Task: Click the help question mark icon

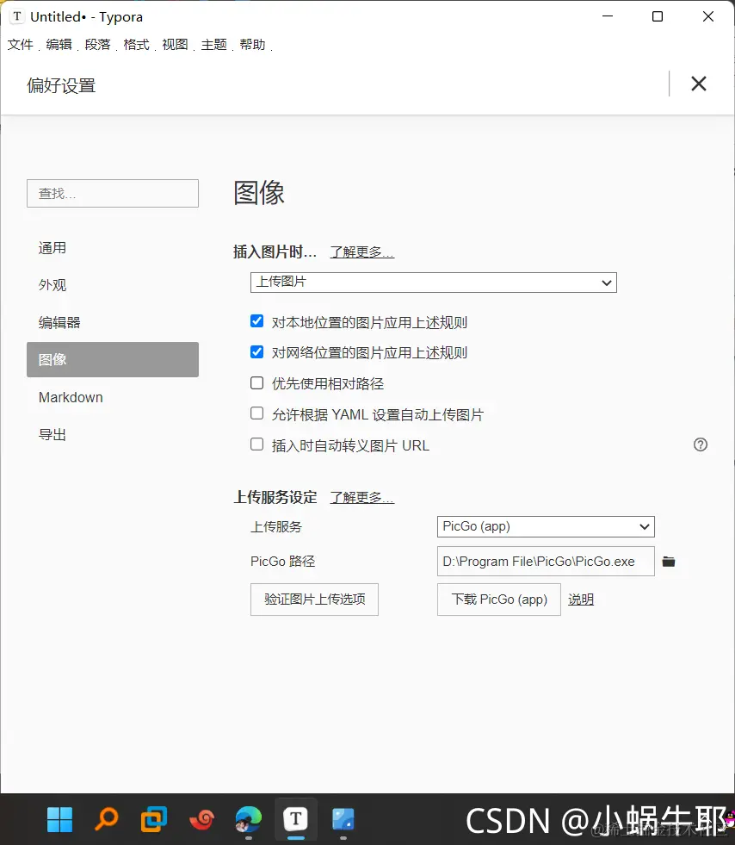Action: click(701, 444)
